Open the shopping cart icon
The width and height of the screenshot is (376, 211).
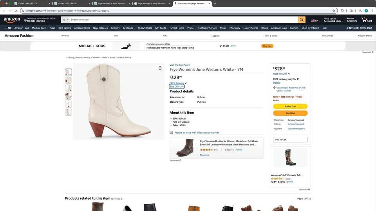pos(366,20)
